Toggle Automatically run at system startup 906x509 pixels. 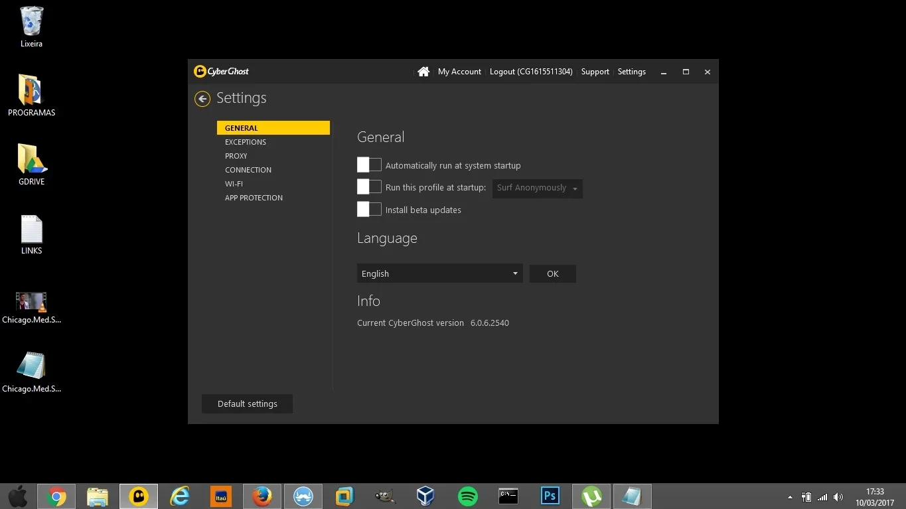pos(369,165)
